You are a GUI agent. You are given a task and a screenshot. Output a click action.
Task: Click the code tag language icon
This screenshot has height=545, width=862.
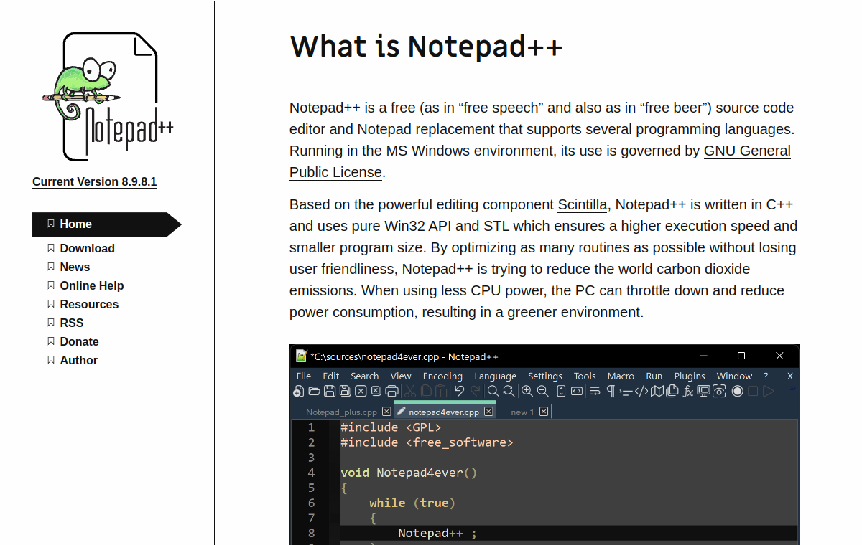(641, 391)
